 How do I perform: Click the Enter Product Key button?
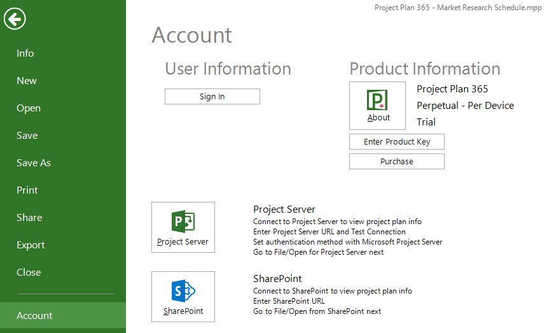[397, 142]
